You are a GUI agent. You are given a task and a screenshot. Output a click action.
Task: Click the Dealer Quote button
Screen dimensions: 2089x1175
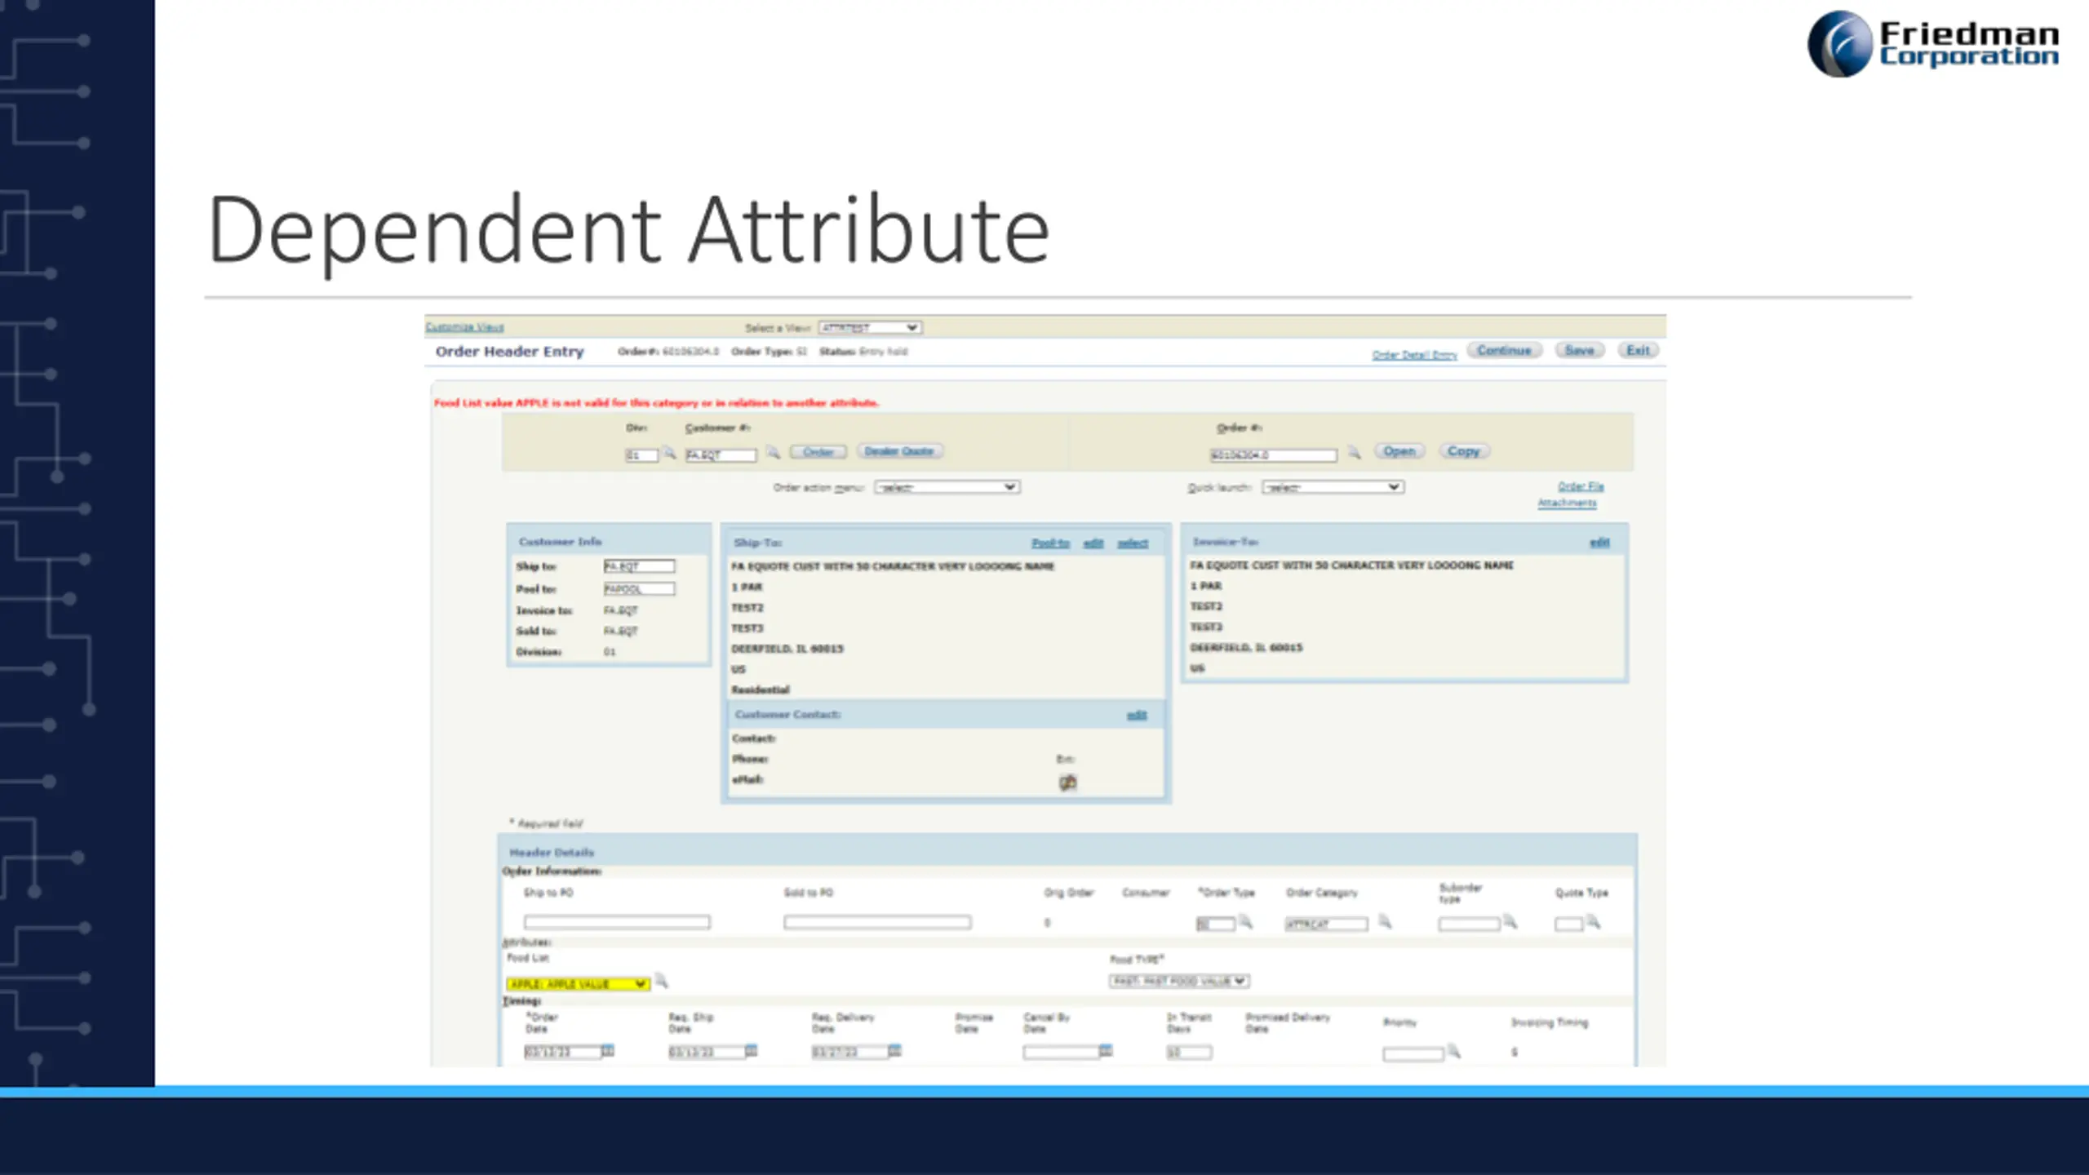coord(898,451)
